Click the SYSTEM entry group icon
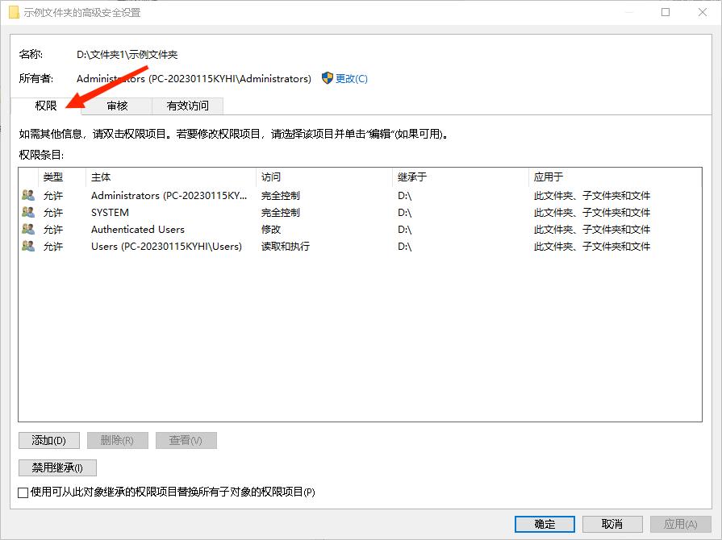The image size is (722, 540). tap(27, 212)
